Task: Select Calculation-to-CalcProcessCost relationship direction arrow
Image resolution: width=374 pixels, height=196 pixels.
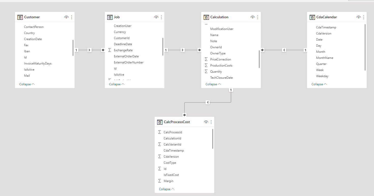Action: pyautogui.click(x=208, y=102)
